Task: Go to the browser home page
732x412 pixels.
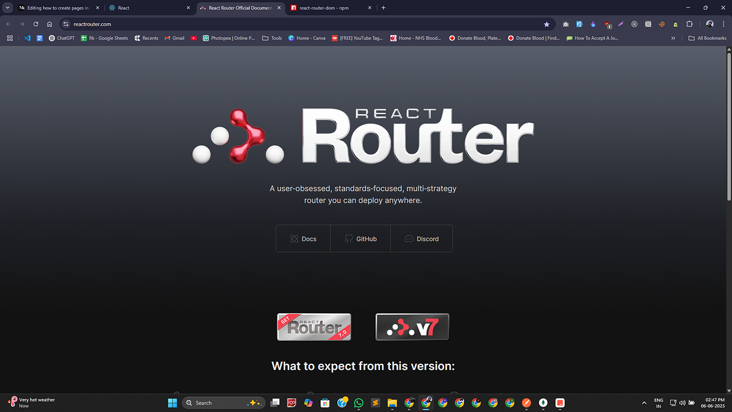Action: tap(49, 24)
